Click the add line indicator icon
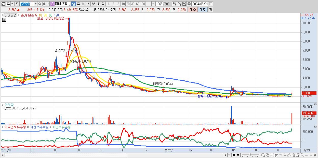318x158 pixels. pyautogui.click(x=179, y=4)
